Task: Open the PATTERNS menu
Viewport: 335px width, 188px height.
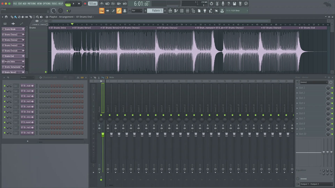Action: tap(32, 4)
